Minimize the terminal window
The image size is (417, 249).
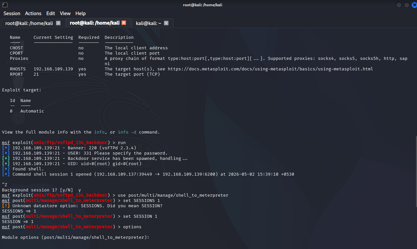[x=399, y=5]
